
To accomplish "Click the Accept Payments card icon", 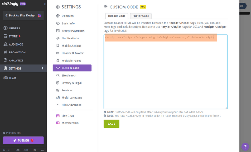I will (x=58, y=31).
